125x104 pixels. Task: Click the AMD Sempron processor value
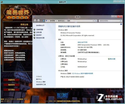[93, 45]
